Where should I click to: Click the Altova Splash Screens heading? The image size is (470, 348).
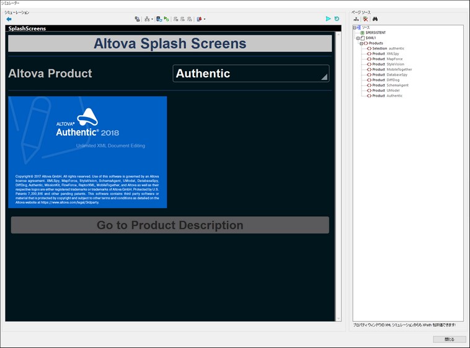[x=170, y=43]
